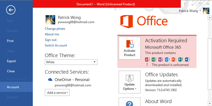
Task: Click the Word app icon
Action: [x=187, y=60]
